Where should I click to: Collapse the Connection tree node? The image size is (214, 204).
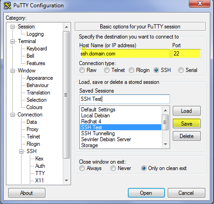point(12,115)
